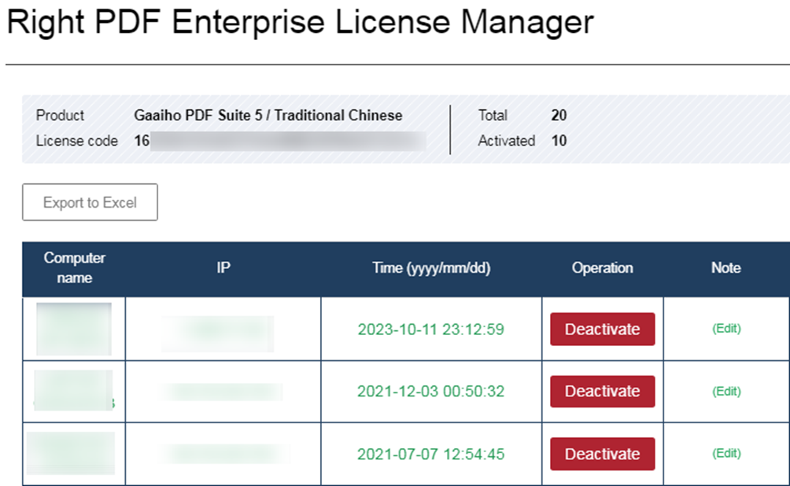Select the Activated value 10
Screen dimensions: 790x486
559,141
